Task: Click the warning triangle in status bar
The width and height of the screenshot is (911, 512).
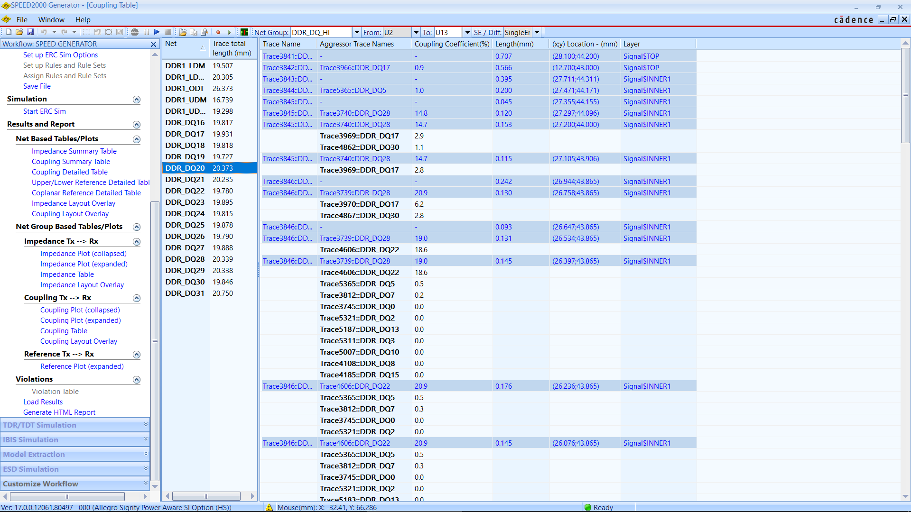Action: point(269,507)
